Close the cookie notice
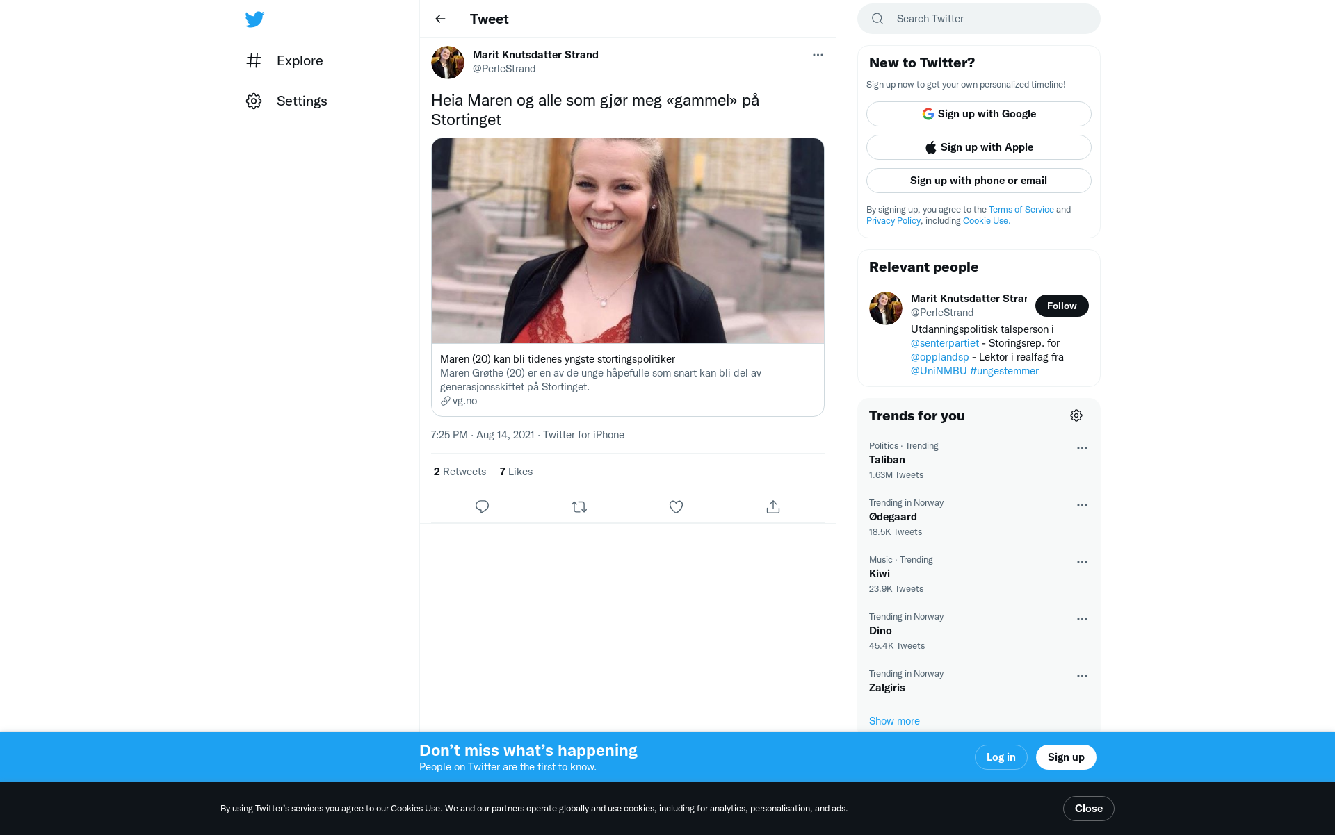Image resolution: width=1335 pixels, height=835 pixels. pyautogui.click(x=1088, y=809)
